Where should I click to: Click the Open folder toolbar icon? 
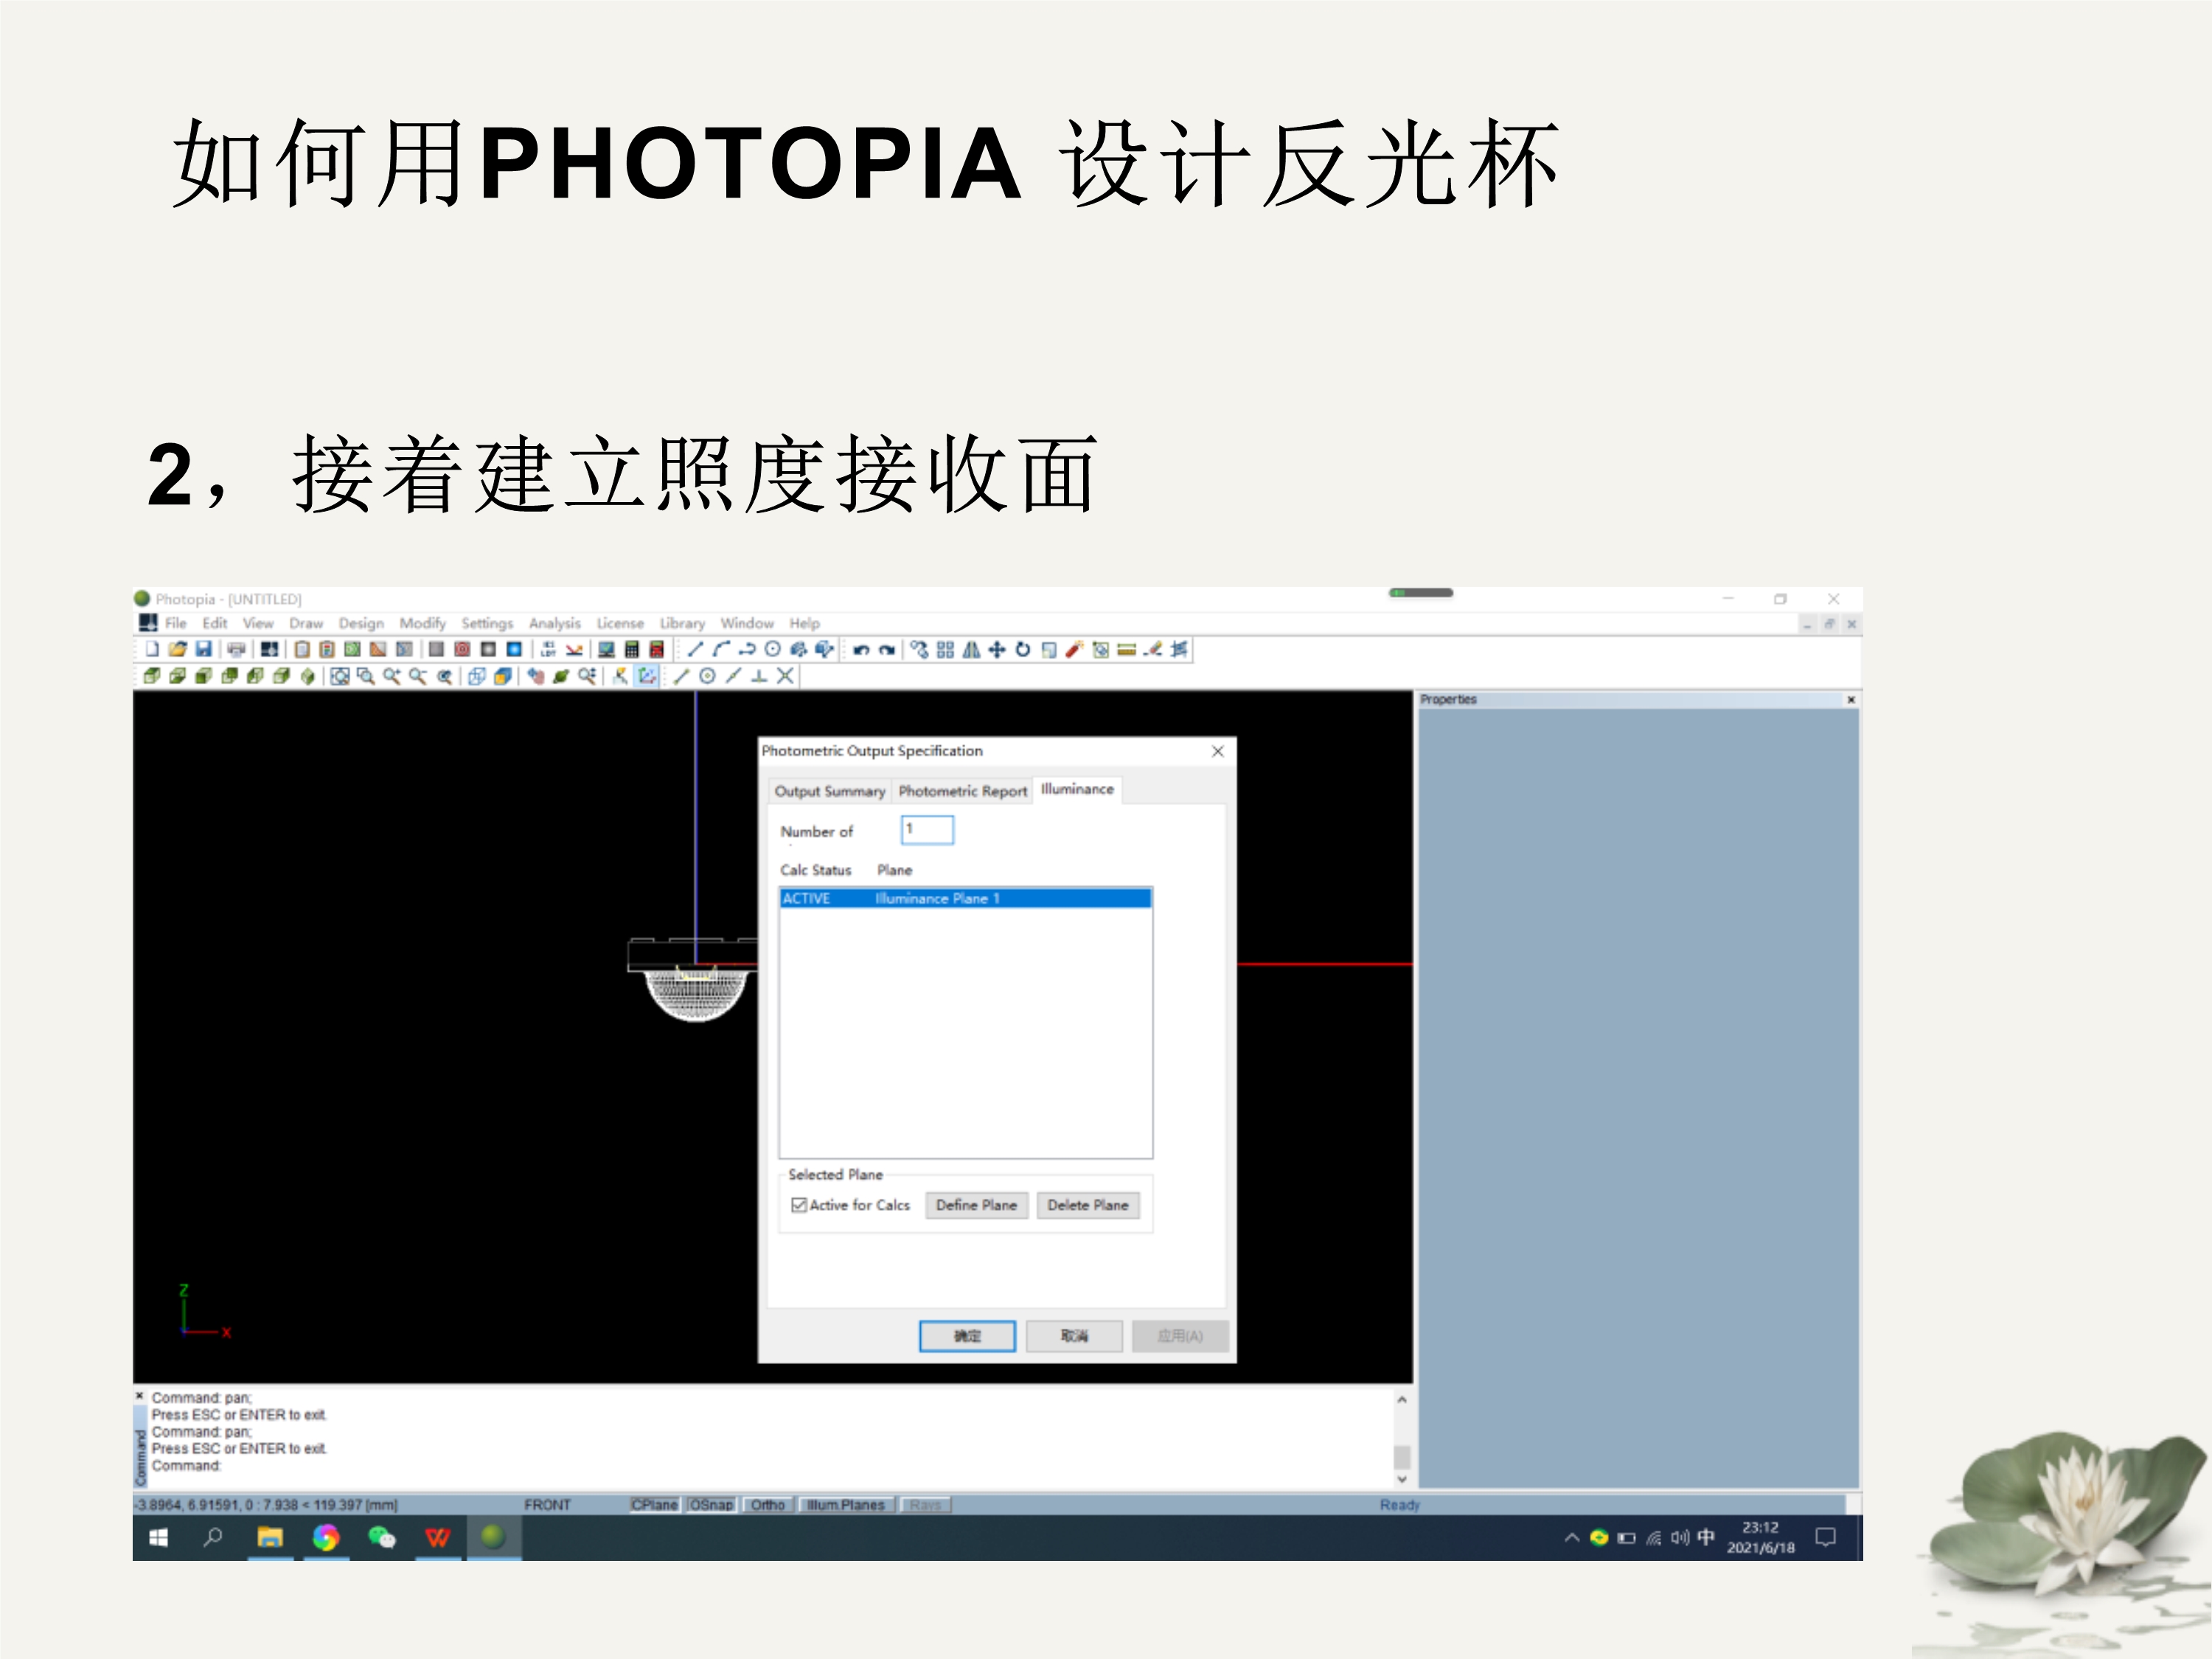[177, 649]
